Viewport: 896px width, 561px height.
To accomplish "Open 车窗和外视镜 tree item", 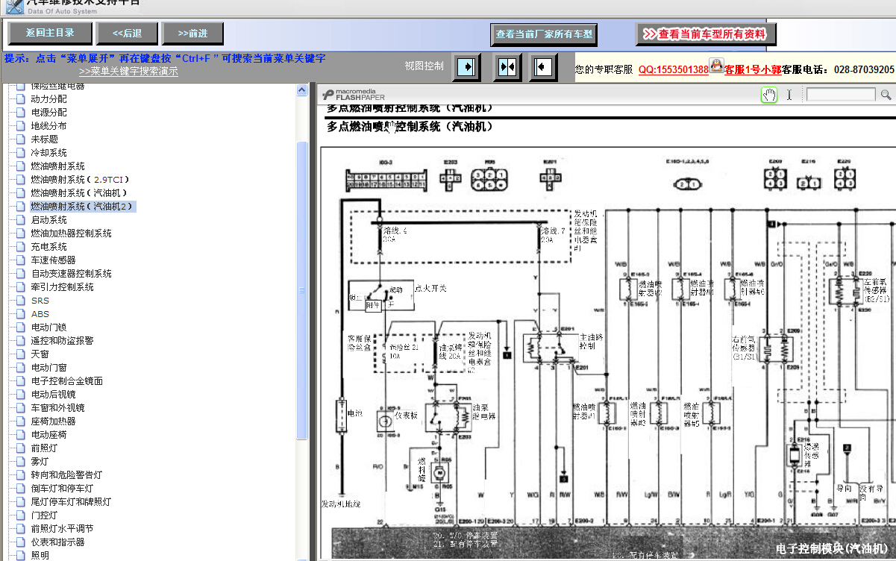I will click(x=57, y=407).
